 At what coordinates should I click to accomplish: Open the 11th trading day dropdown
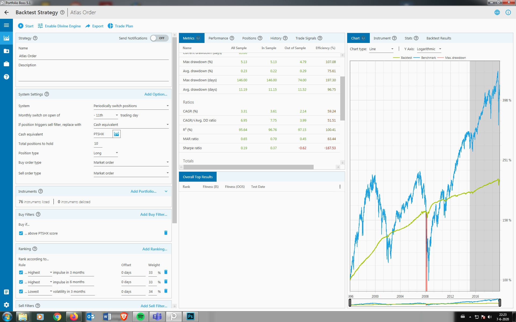point(106,115)
